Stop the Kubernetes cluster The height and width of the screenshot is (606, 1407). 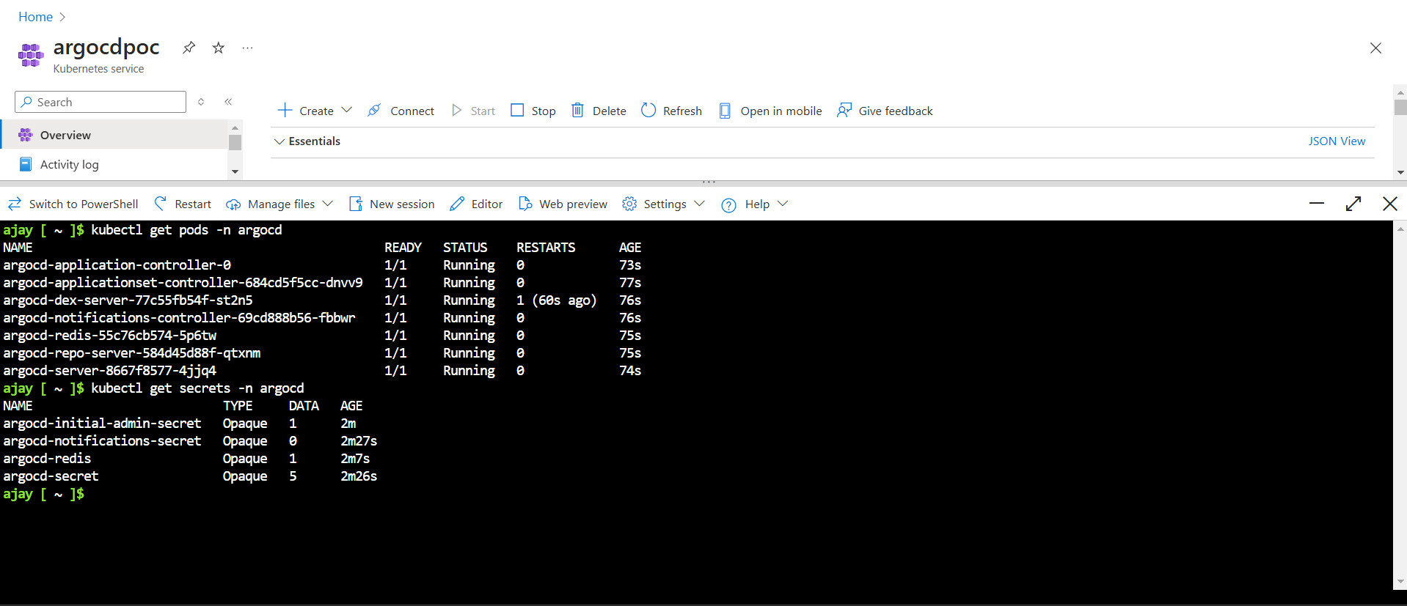(x=533, y=111)
